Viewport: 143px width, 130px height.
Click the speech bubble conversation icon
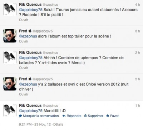[x=20, y=116]
